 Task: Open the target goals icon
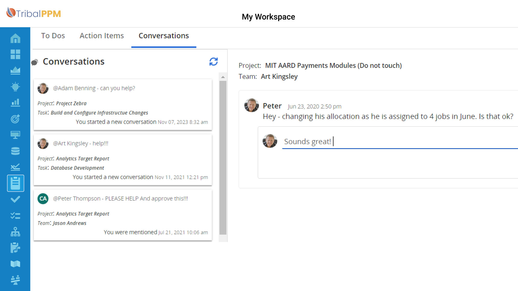[x=15, y=119]
